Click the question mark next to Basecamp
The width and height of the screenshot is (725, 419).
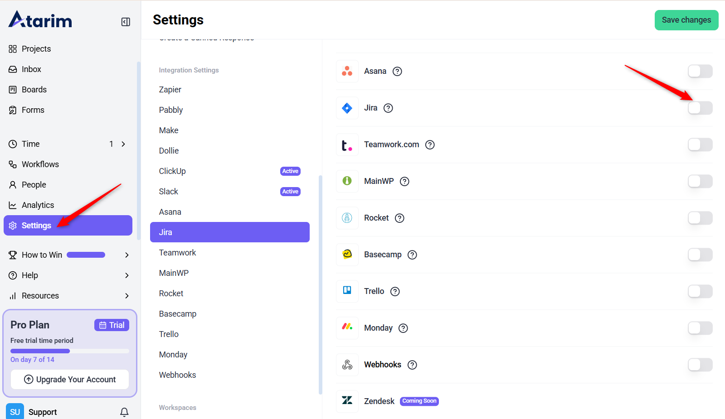tap(412, 255)
